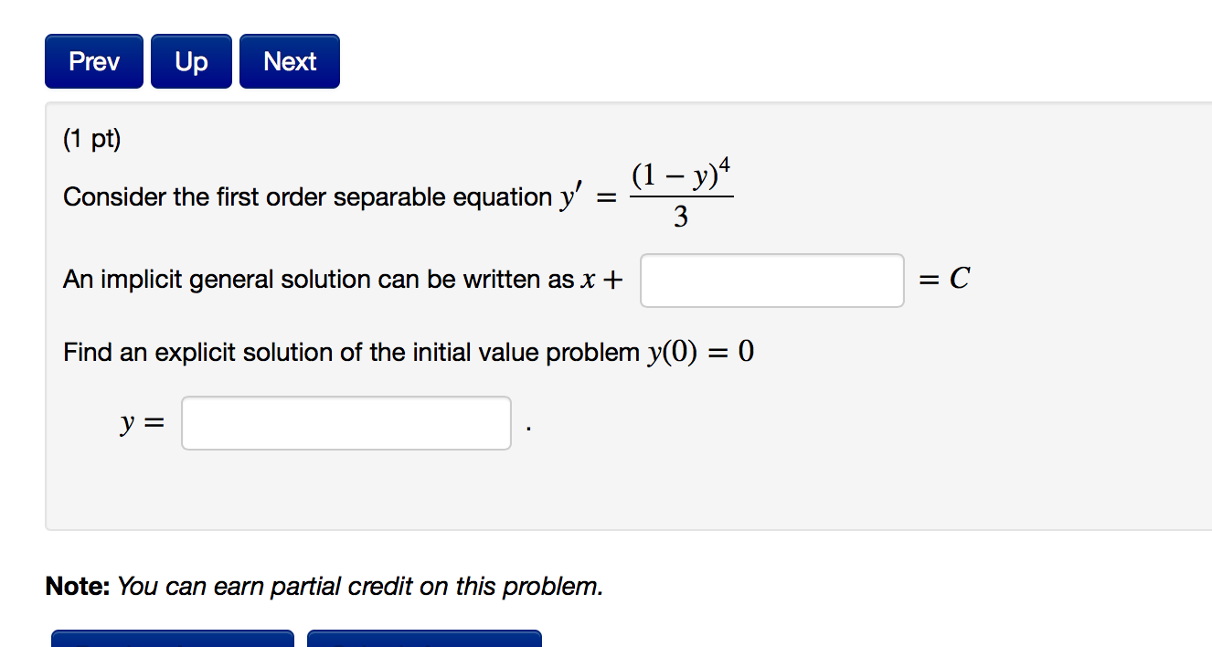Screen dimensions: 1212x647
Task: Go to the previous problem with Prev
Action: click(x=94, y=61)
